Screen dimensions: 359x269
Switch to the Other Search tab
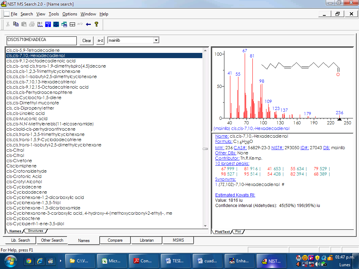coord(52,240)
